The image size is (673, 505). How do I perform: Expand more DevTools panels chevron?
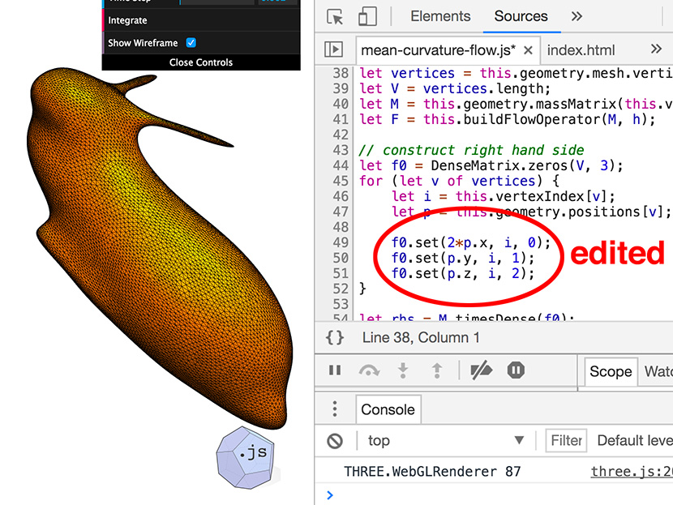tap(577, 16)
